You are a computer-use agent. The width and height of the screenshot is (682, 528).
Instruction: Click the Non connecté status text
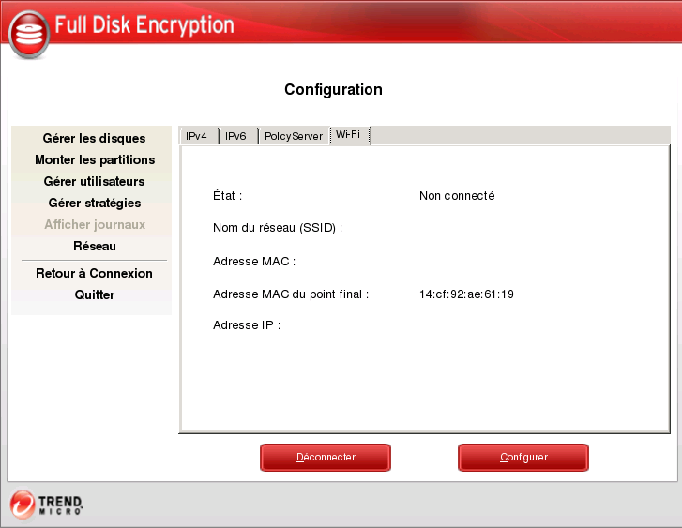point(457,197)
